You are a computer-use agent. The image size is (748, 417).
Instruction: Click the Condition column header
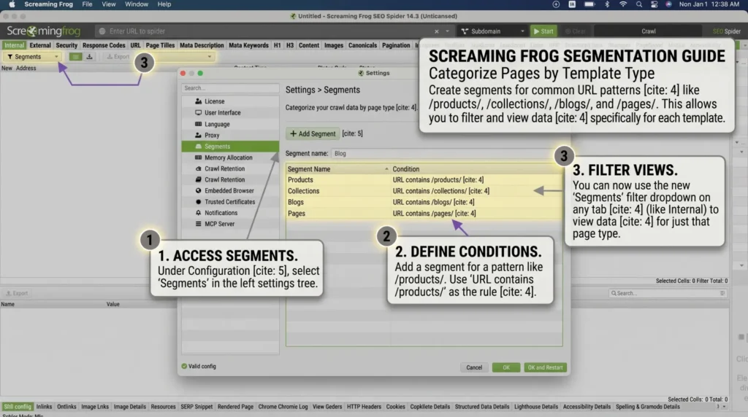point(476,169)
